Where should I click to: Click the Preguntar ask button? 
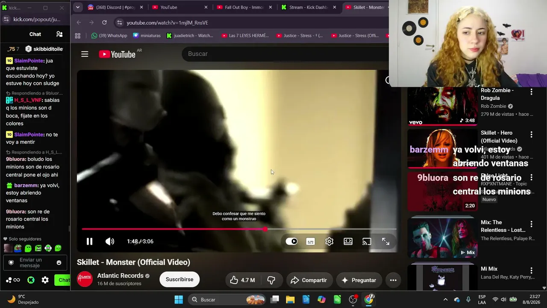[359, 280]
